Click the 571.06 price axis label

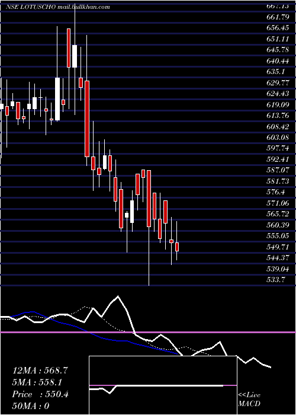(x=278, y=203)
